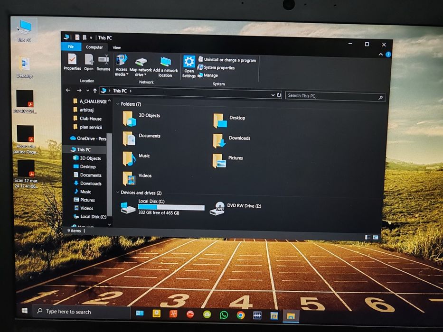443x332 pixels.
Task: Select the 3D Objects folder in main pane
Action: [x=141, y=118]
